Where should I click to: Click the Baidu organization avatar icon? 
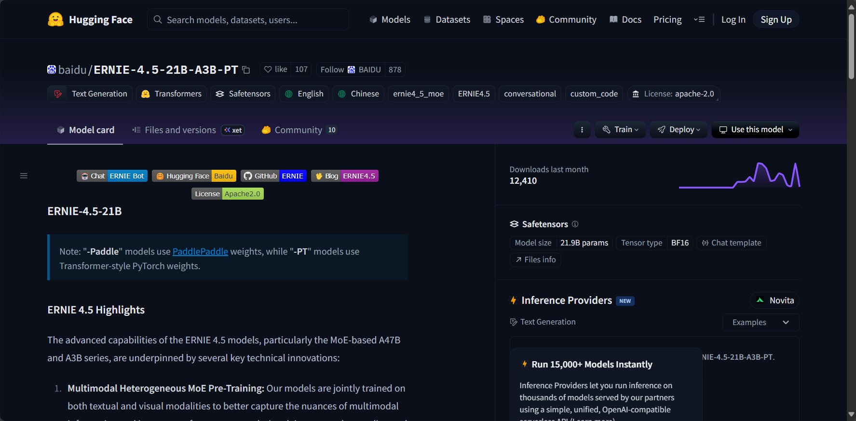point(52,69)
